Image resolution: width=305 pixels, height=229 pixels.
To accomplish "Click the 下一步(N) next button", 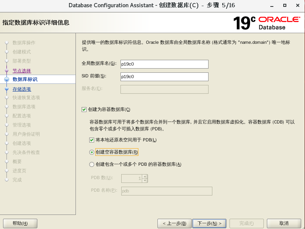I will click(x=209, y=223).
